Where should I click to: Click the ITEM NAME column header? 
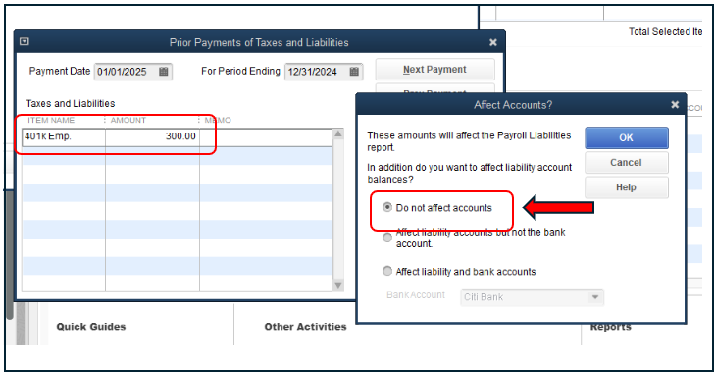click(51, 120)
